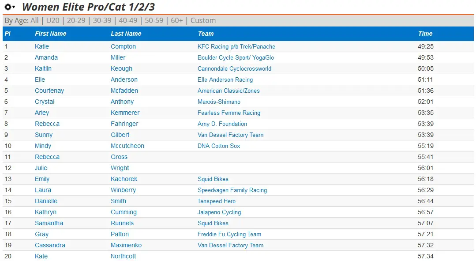
Task: Open first name link Kaitlin
Action: pos(43,68)
